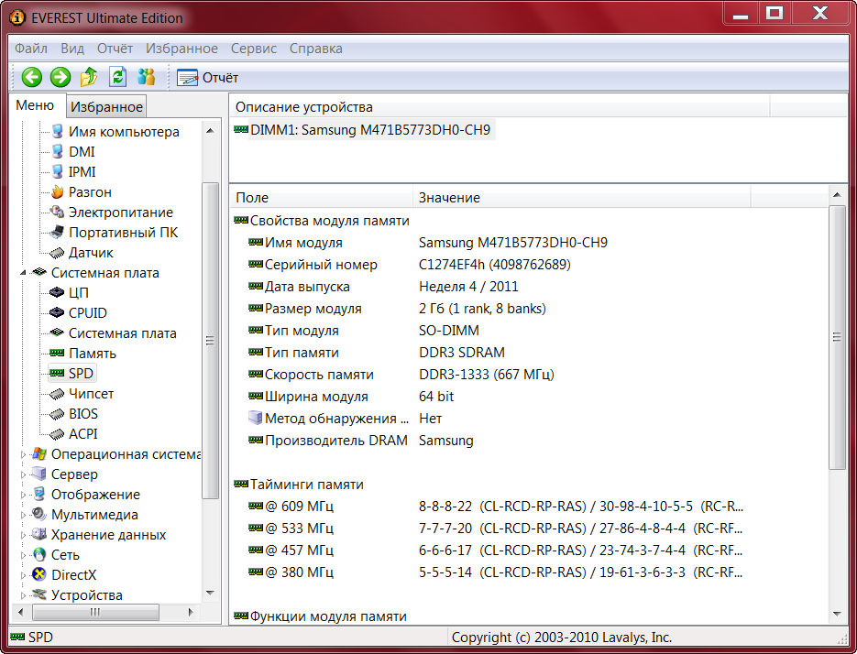Click the Значение column header
The width and height of the screenshot is (857, 654).
[x=581, y=198]
